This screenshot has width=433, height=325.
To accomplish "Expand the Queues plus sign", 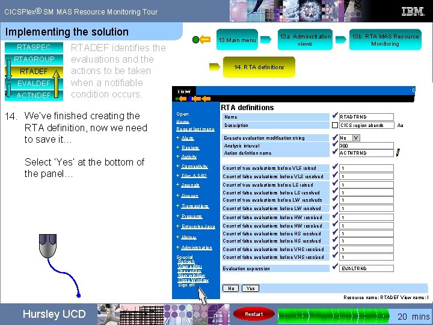I will pyautogui.click(x=177, y=195).
